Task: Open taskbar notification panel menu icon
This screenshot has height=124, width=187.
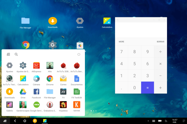Action: pos(184,121)
